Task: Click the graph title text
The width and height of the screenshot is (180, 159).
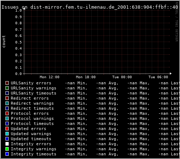Action: pos(90,7)
